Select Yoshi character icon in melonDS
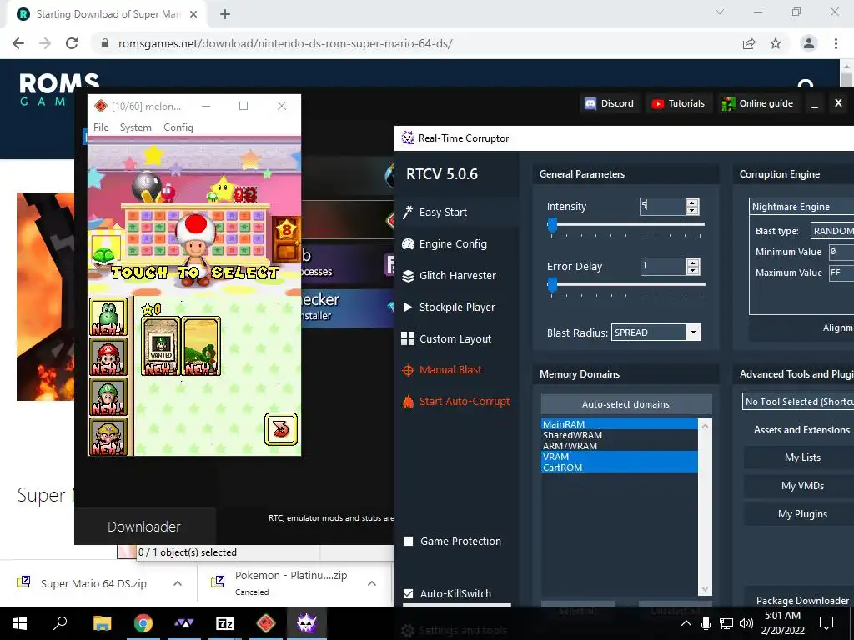 tap(108, 316)
